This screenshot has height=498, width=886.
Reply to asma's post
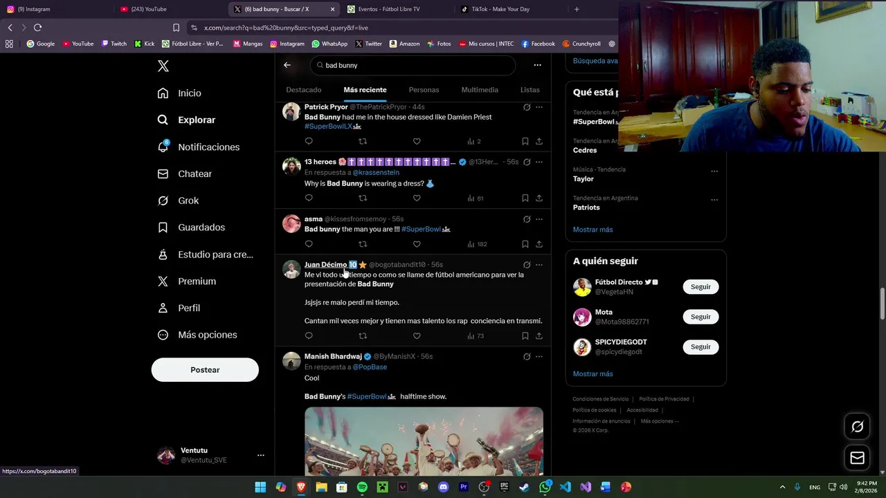[x=309, y=243]
